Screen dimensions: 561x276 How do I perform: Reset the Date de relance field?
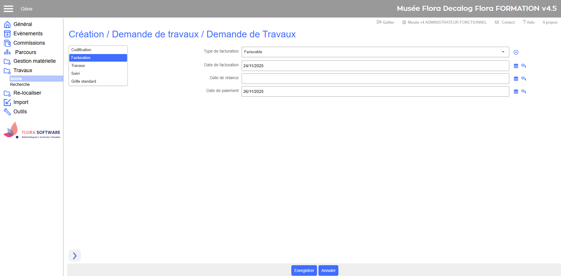[x=524, y=79]
